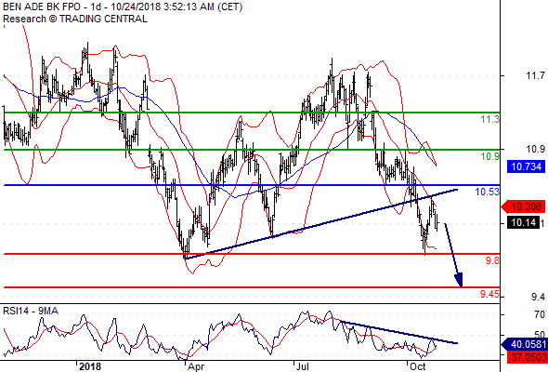Click the red 9.8 support label
548x372 pixels.
[x=492, y=260]
